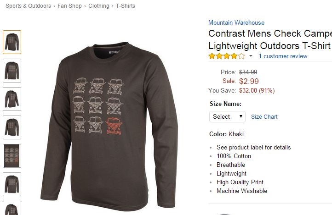Select the first shirt thumbnail image
Image resolution: width=332 pixels, height=215 pixels.
click(12, 42)
